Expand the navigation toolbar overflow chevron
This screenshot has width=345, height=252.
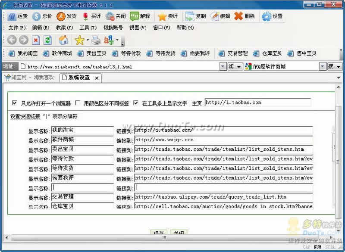click(x=123, y=44)
